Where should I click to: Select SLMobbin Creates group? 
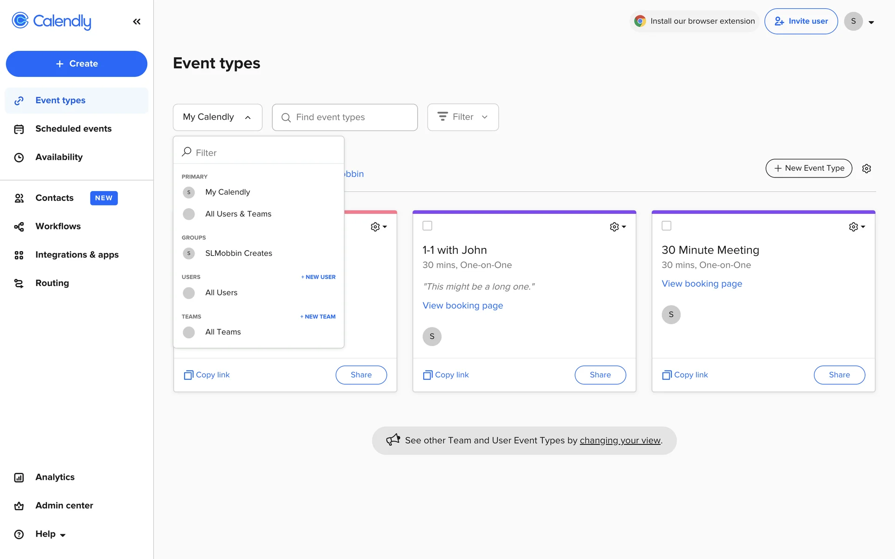tap(238, 253)
